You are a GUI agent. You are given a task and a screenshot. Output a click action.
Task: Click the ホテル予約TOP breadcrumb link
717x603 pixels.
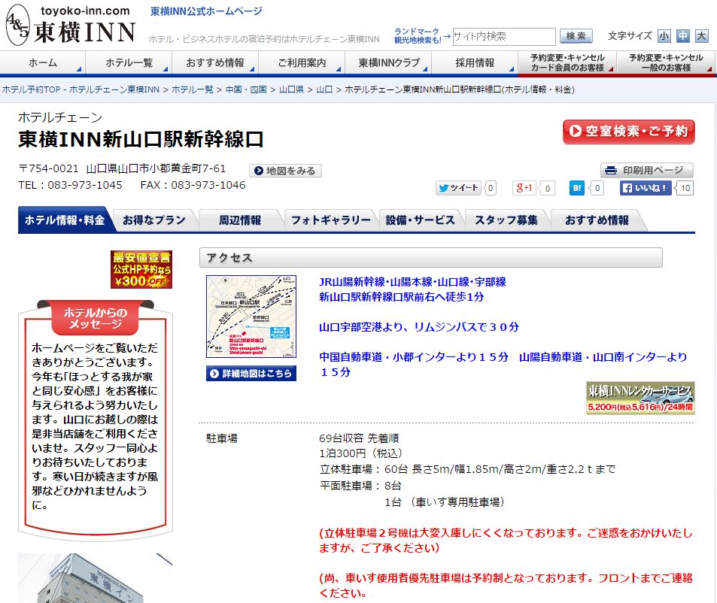coord(81,89)
